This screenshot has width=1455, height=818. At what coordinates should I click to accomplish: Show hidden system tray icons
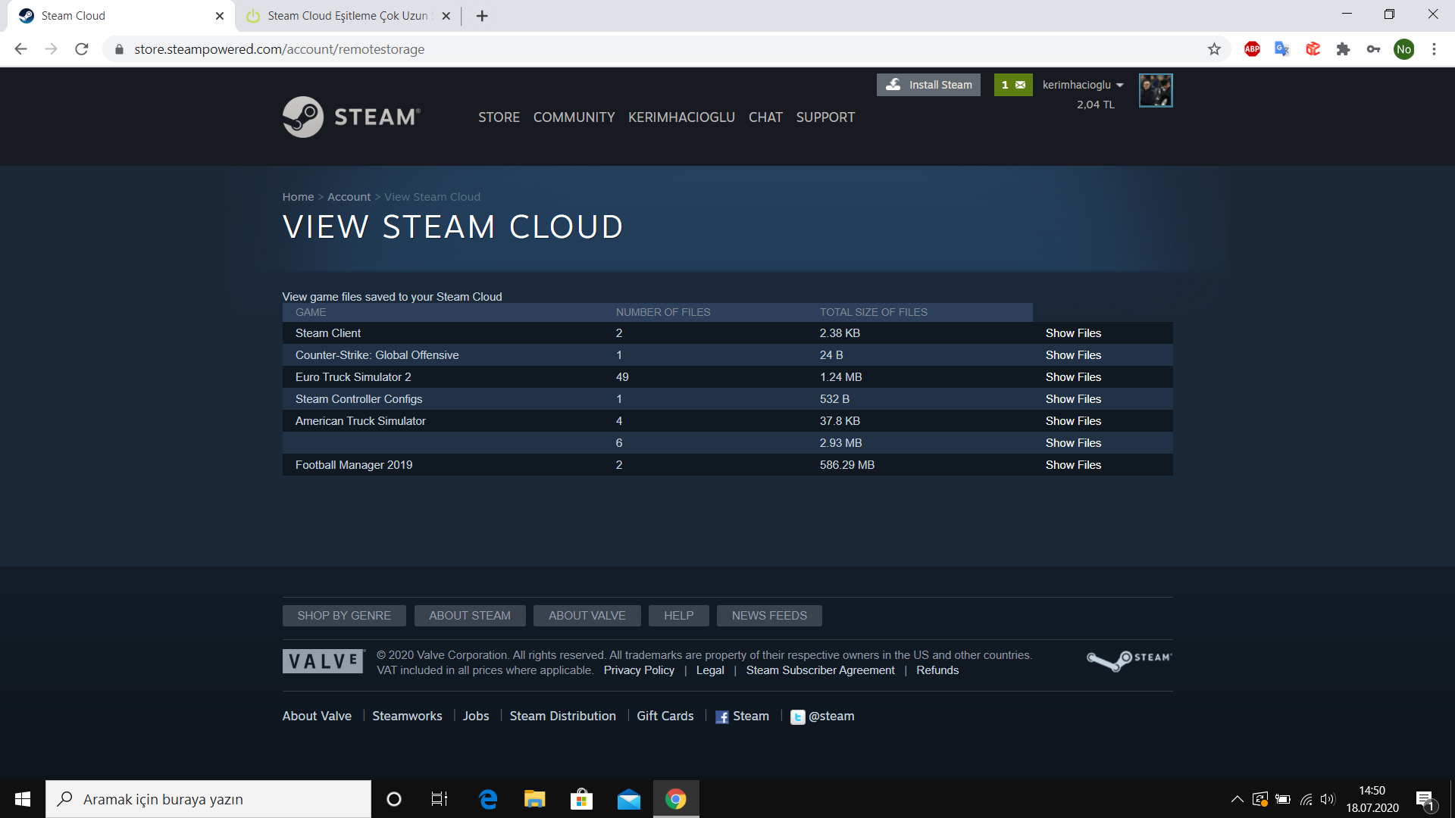[1237, 799]
